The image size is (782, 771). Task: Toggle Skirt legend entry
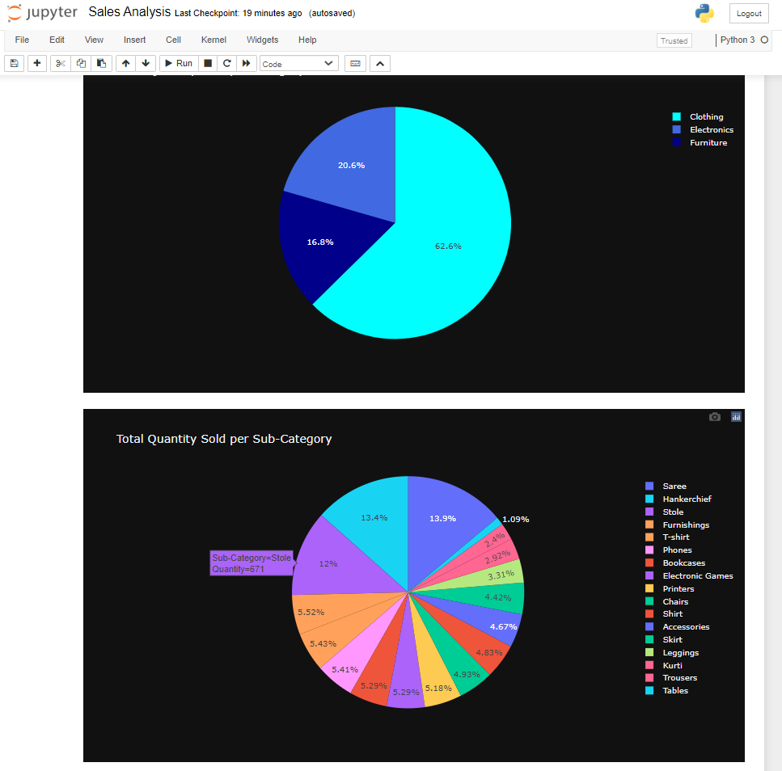tap(664, 639)
